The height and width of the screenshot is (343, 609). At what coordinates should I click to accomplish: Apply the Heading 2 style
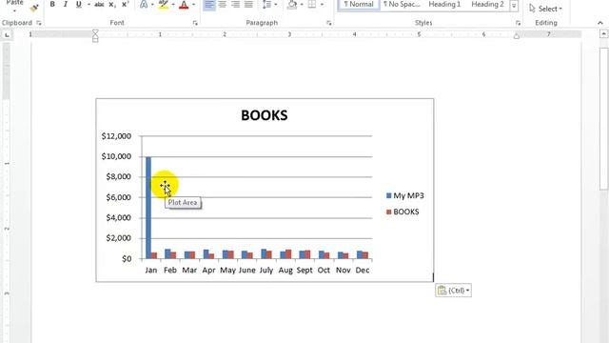487,5
